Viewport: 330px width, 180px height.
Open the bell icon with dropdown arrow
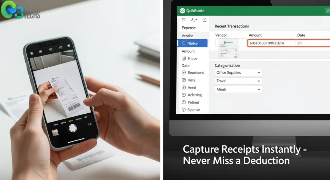coord(194,20)
